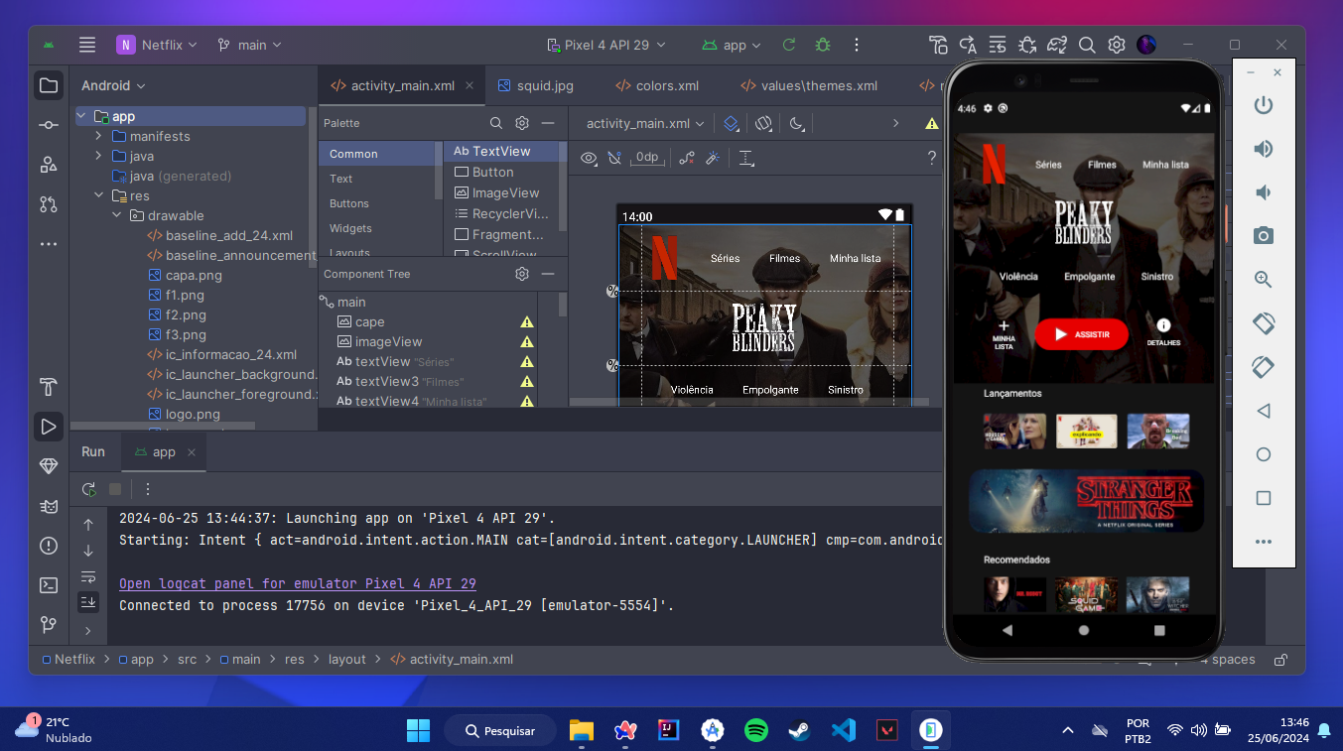Click ASSISTIR play button in emulator
1343x751 pixels.
point(1081,334)
